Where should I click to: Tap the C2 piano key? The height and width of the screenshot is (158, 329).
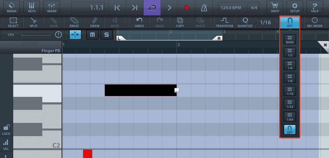click(38, 142)
